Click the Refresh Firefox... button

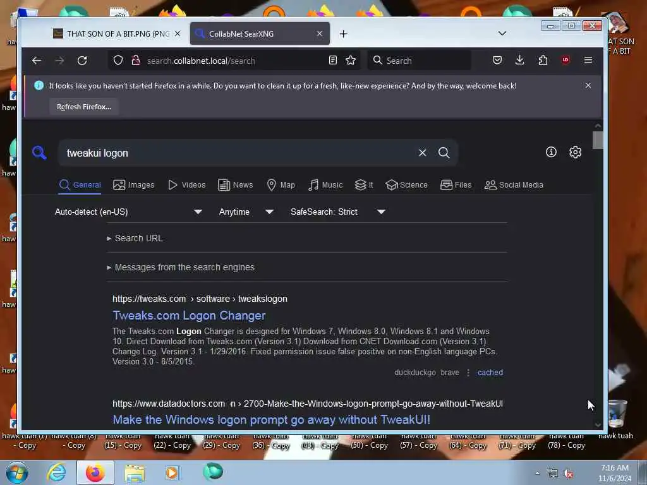[84, 107]
